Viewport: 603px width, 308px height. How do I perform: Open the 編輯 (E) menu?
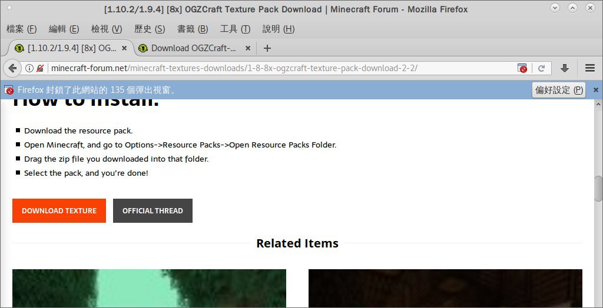point(64,29)
